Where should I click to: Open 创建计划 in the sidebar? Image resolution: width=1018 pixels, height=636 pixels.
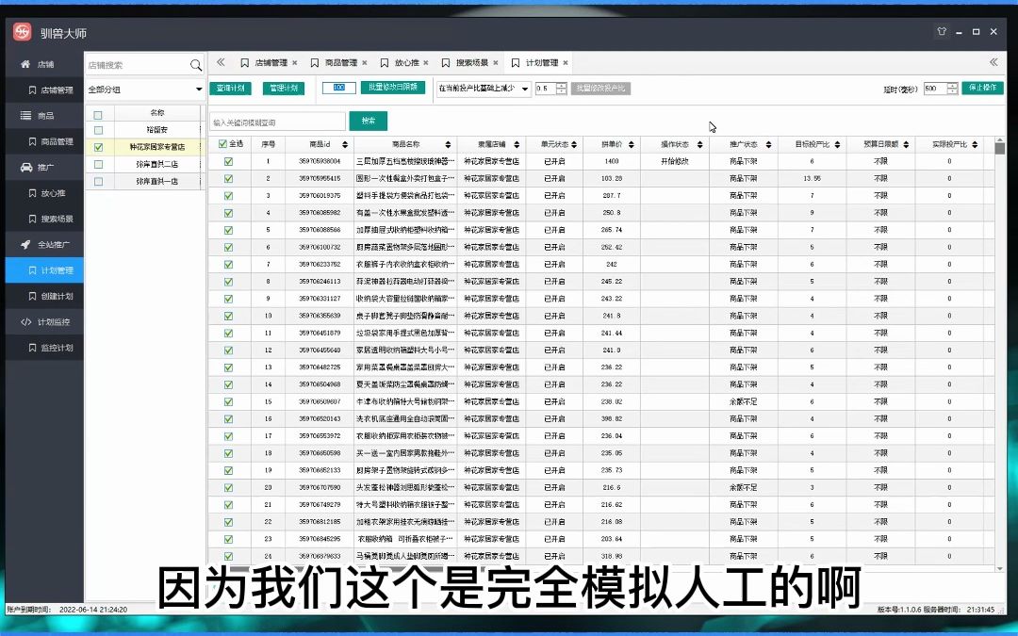coord(44,296)
